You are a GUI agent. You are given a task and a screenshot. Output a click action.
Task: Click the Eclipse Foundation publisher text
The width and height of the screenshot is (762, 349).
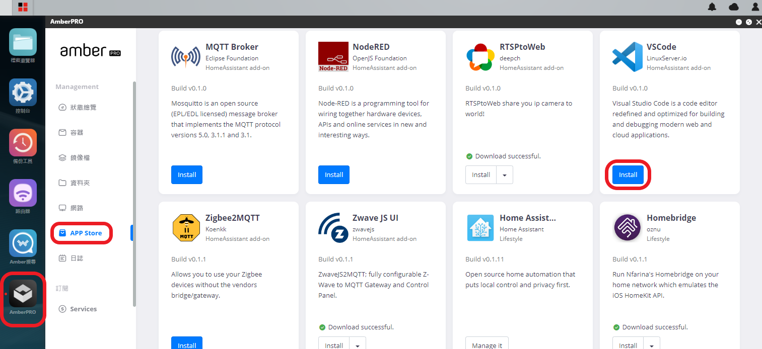[x=232, y=58]
